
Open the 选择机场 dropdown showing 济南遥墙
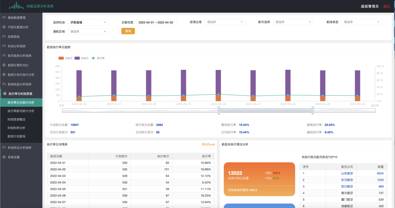[88, 22]
